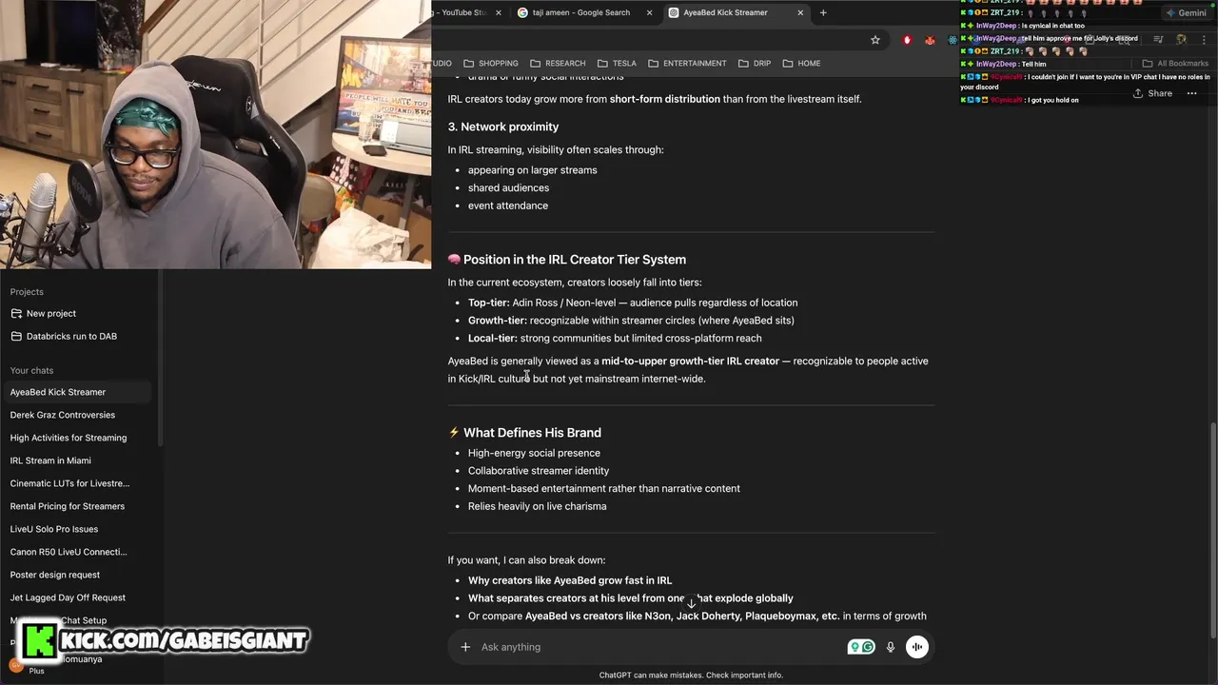Viewport: 1218px width, 685px height.
Task: Collapse the Projects section header
Action: click(27, 292)
